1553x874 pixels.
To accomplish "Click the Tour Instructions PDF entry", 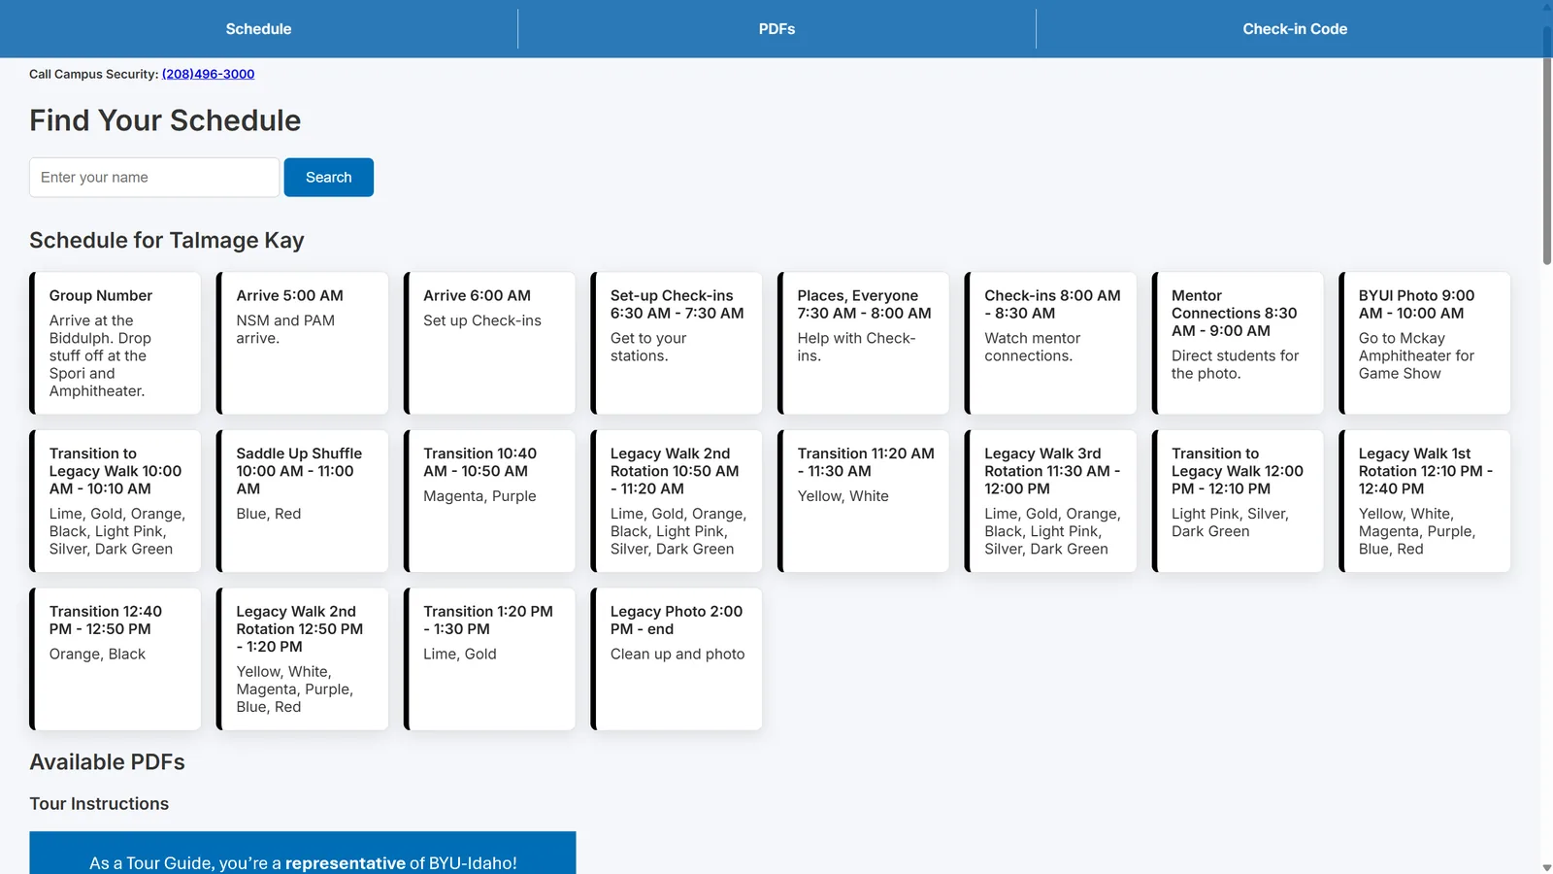I will pyautogui.click(x=99, y=803).
